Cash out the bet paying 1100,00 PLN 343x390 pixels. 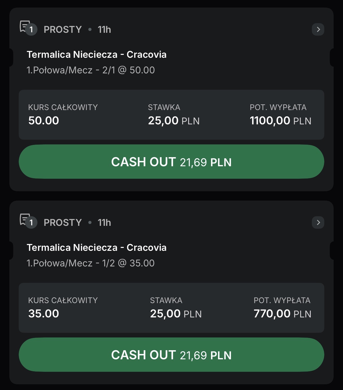click(171, 162)
